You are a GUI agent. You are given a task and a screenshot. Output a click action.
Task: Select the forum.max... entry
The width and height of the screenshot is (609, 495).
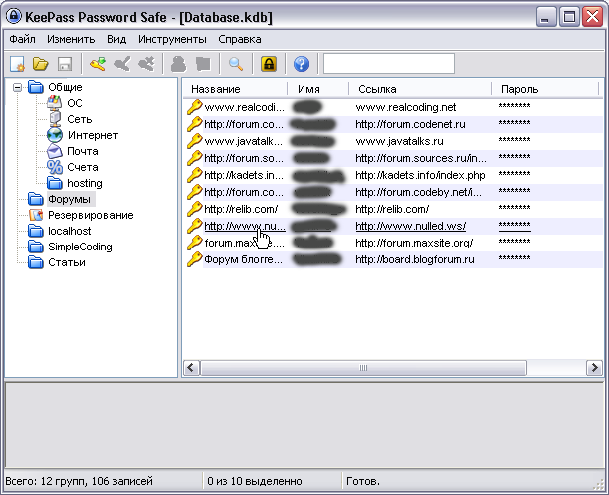pyautogui.click(x=244, y=243)
